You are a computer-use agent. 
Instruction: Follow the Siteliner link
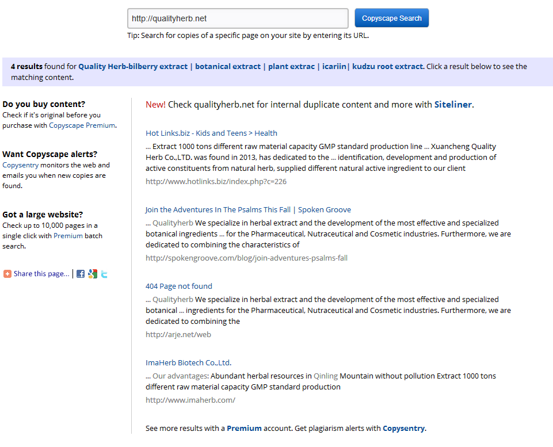[x=453, y=105]
